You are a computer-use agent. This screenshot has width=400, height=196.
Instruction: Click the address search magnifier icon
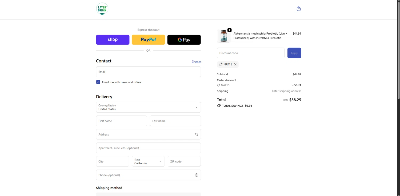point(197,134)
